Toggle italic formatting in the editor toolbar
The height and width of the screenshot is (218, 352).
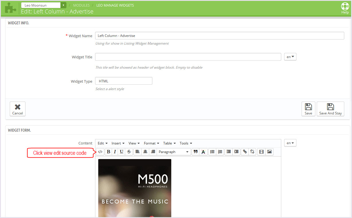click(x=115, y=152)
